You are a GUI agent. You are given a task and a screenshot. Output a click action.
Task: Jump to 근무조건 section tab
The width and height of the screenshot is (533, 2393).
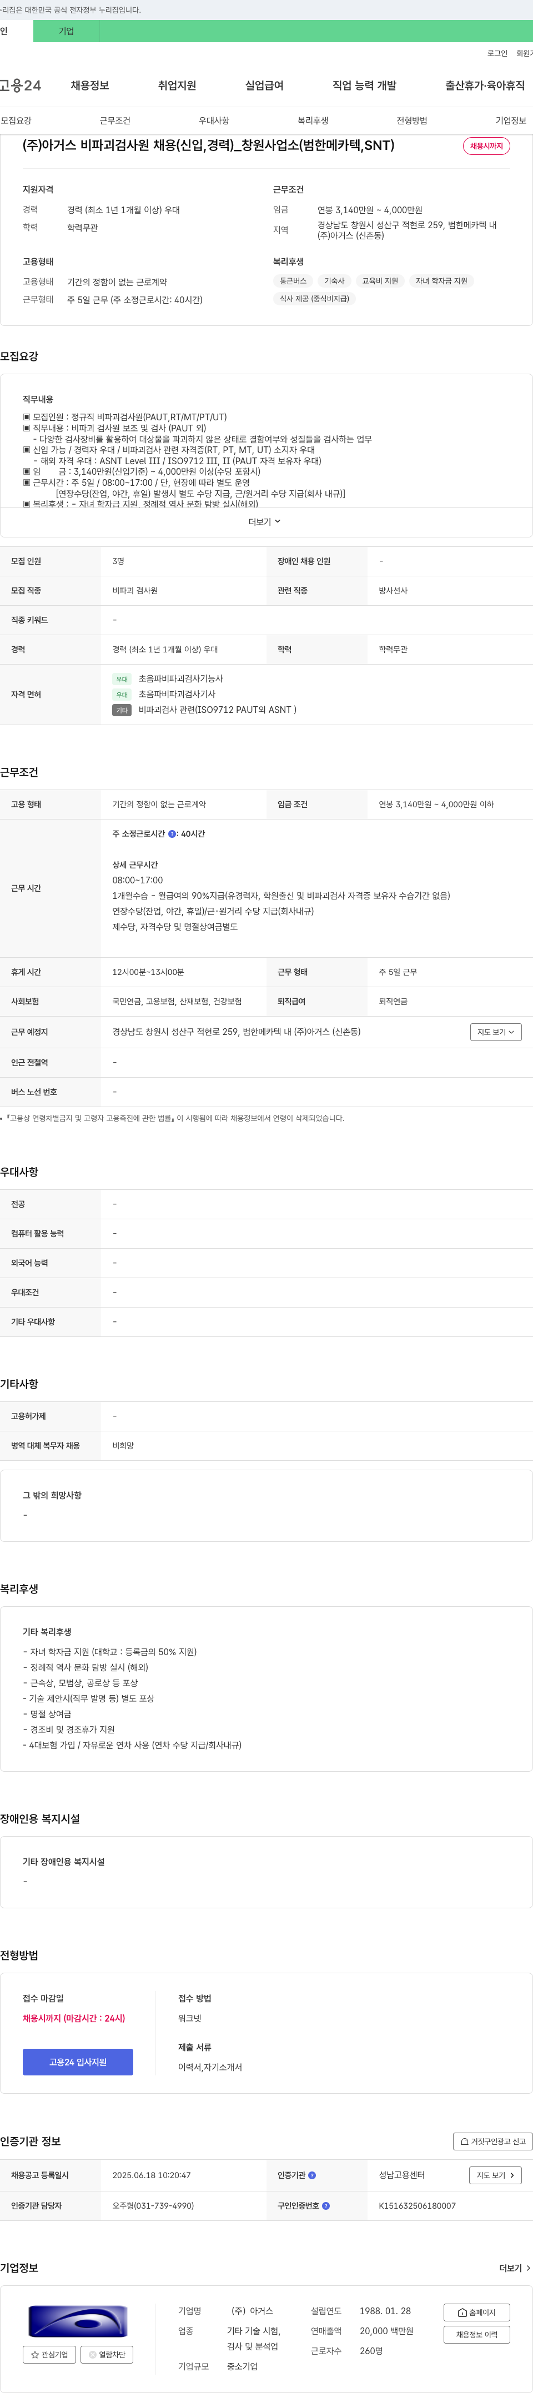pos(115,121)
